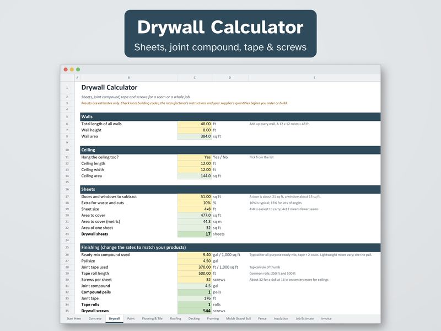This screenshot has width=441, height=331.
Task: Click the 'Pick from the list' note
Action: click(261, 157)
